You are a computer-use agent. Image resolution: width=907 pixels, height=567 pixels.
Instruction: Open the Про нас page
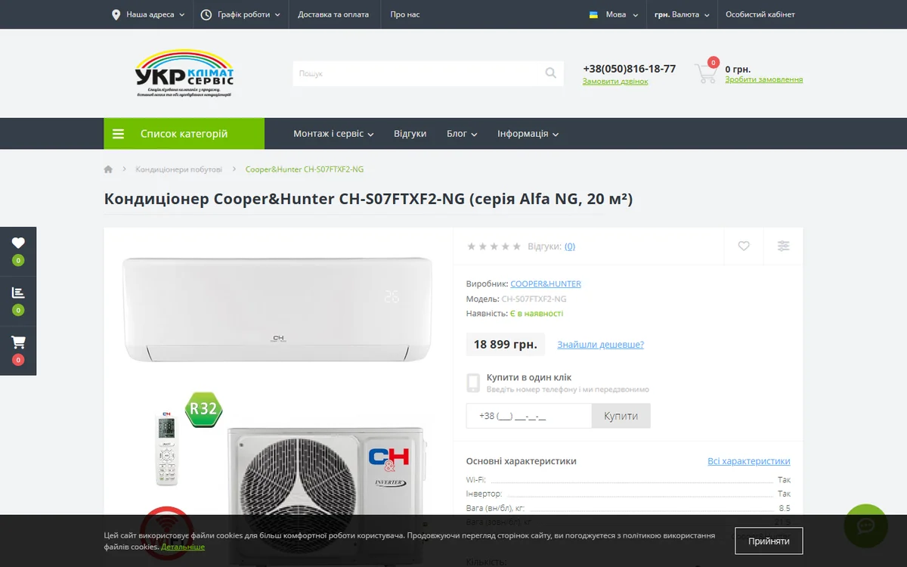pos(405,14)
